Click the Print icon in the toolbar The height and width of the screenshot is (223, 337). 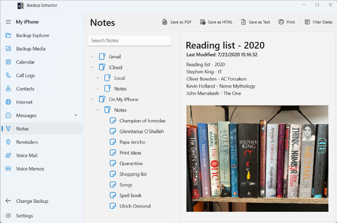tap(281, 22)
